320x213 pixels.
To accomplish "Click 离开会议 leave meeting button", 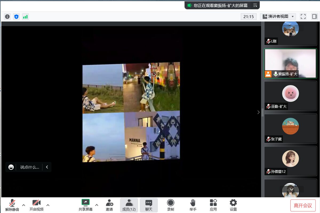I will pos(303,205).
